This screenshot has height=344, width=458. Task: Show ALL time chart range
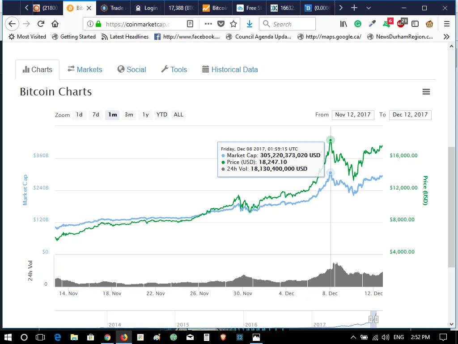[x=178, y=115]
